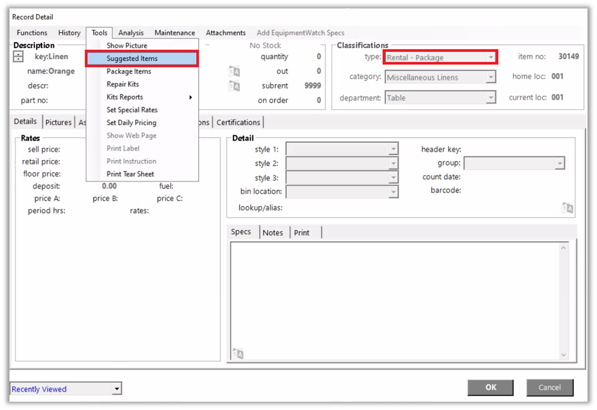Click the Specs scrollbar up arrow
Screen dimensions: 597x410
(564, 247)
